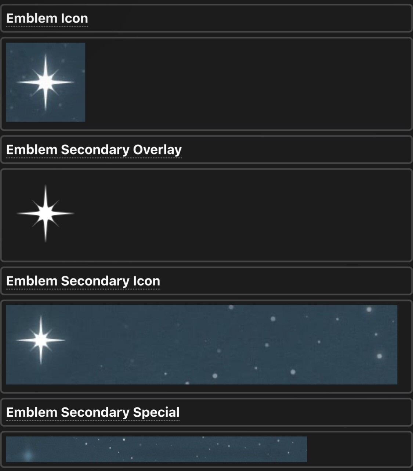413x471 pixels.
Task: Open the Emblem Secondary Overlay heading link
Action: 94,149
